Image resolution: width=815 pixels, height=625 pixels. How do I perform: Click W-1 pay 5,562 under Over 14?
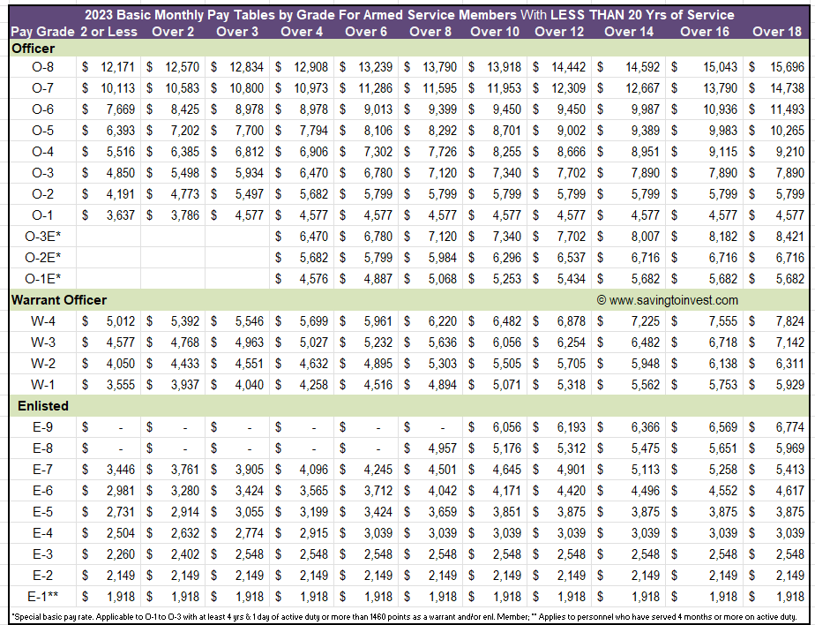646,385
